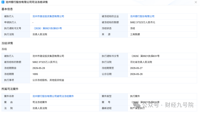Screen dimensions: 200x113
Task: Select 公示冻结股权、其他投资权益 under 执行事项
Action: click(x=48, y=80)
